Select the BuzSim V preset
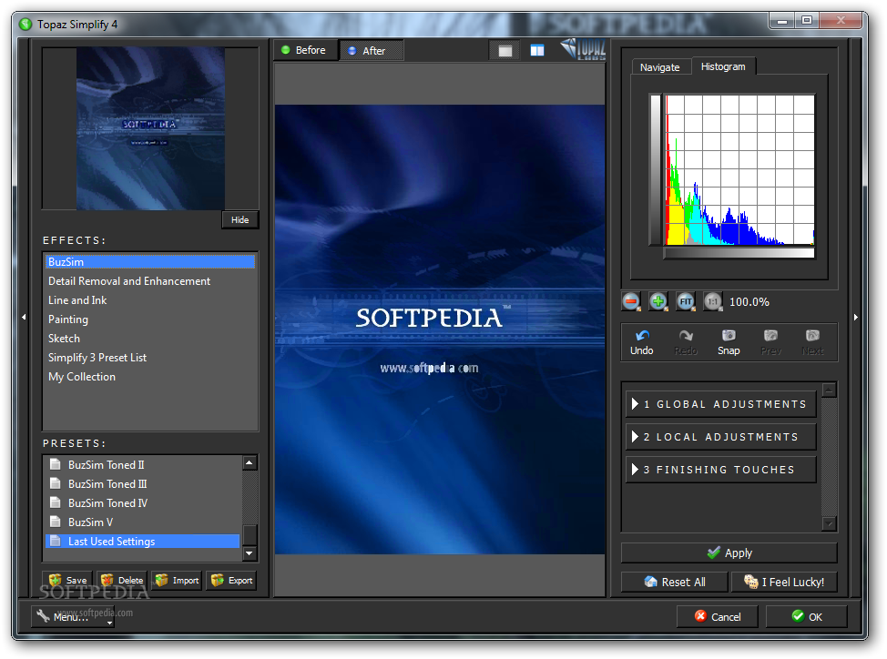 [x=143, y=522]
